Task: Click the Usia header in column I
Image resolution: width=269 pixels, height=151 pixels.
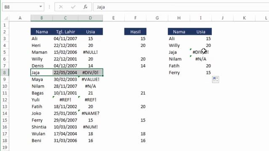Action: tap(201, 32)
